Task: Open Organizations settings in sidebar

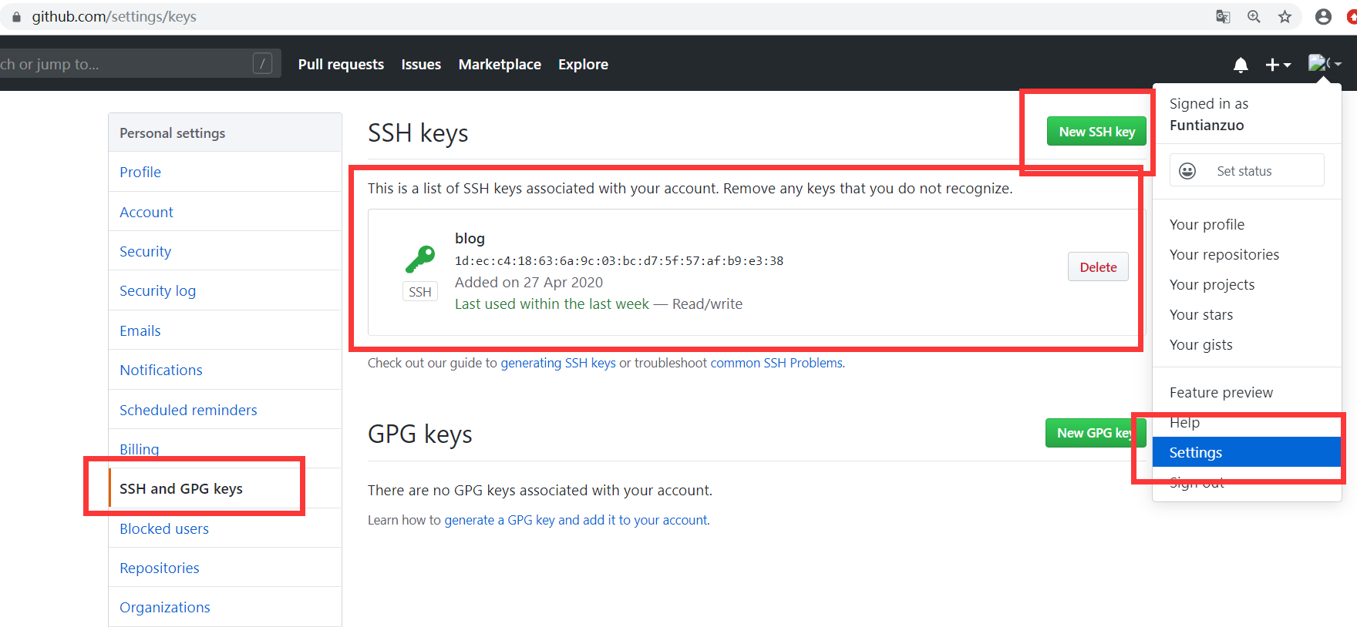Action: tap(165, 607)
